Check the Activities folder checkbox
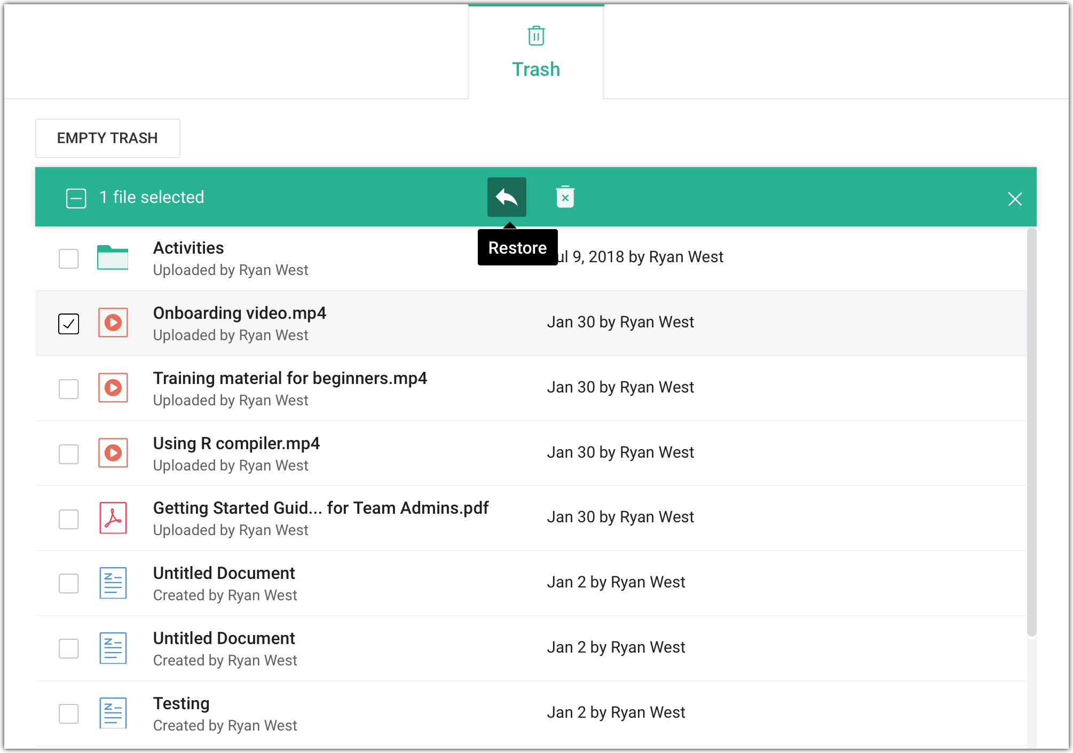 point(69,259)
